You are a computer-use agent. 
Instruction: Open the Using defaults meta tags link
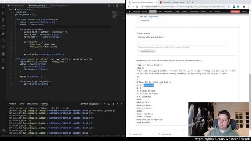tap(153, 16)
